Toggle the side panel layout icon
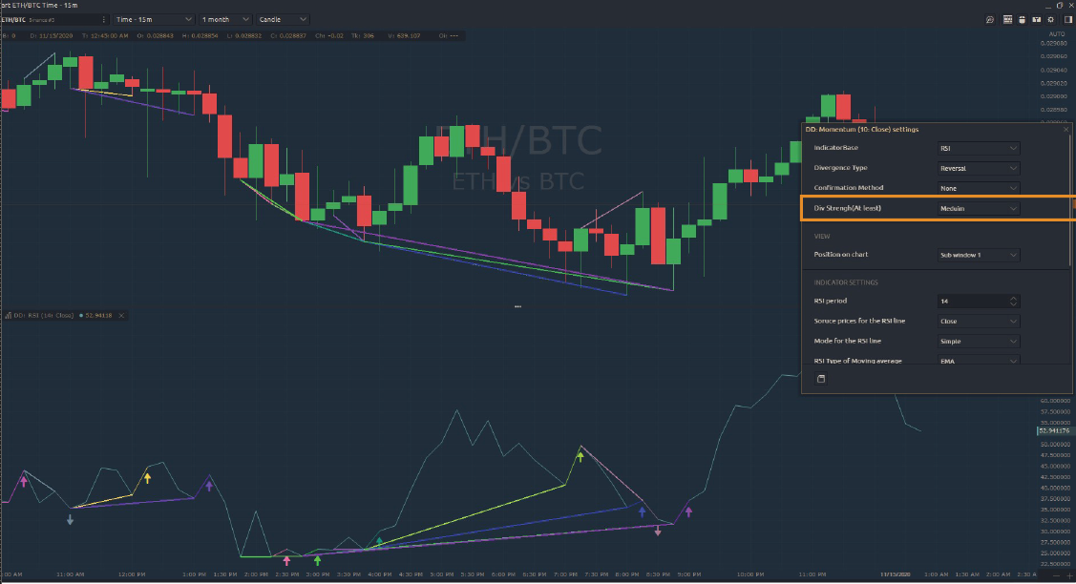 [1066, 19]
